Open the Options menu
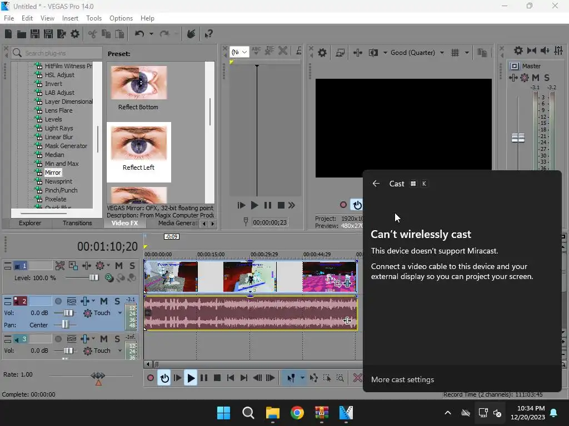569x426 pixels. coord(121,18)
